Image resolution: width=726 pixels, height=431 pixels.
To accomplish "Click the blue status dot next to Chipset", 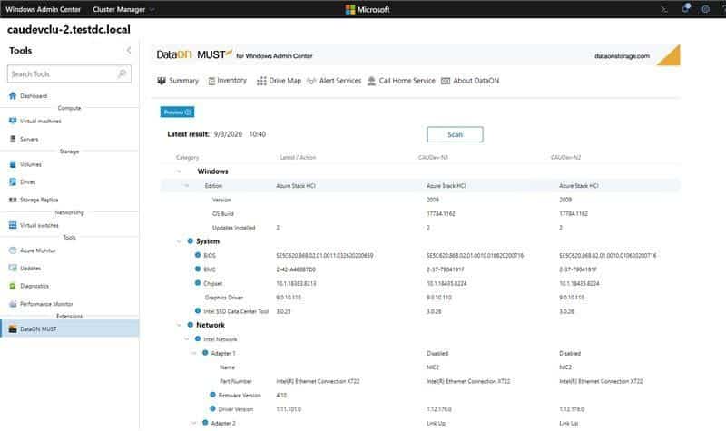I will pyautogui.click(x=198, y=283).
